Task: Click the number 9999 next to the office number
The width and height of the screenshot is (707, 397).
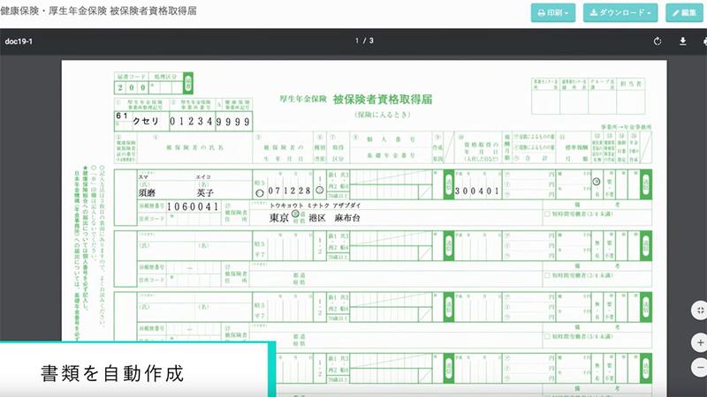Action: (x=232, y=122)
